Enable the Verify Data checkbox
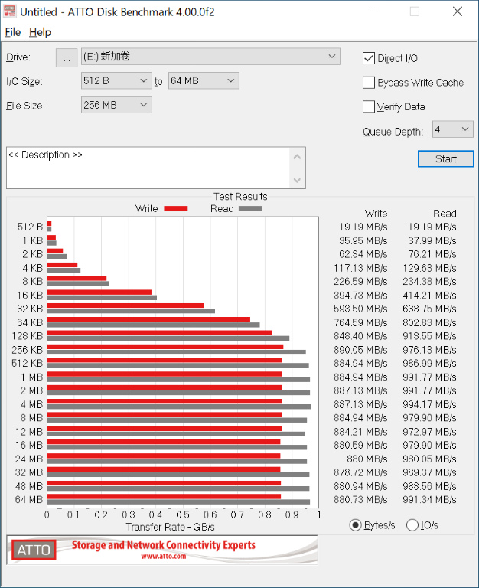The height and width of the screenshot is (588, 479). [369, 107]
